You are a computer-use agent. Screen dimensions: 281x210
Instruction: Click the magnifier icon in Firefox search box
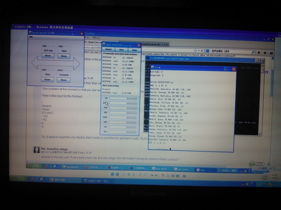253,52
